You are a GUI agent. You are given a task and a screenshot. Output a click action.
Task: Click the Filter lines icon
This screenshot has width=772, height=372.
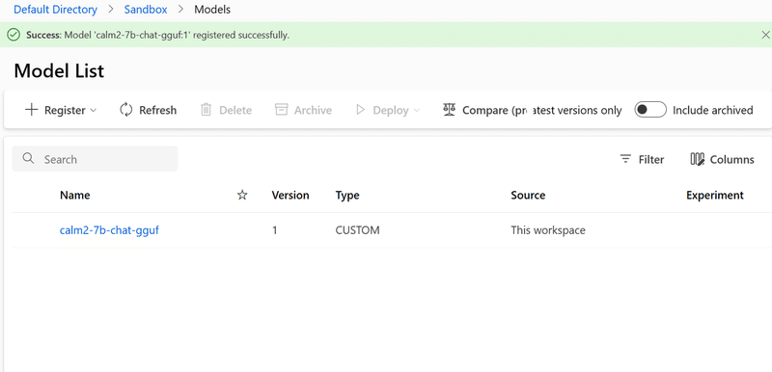point(625,159)
